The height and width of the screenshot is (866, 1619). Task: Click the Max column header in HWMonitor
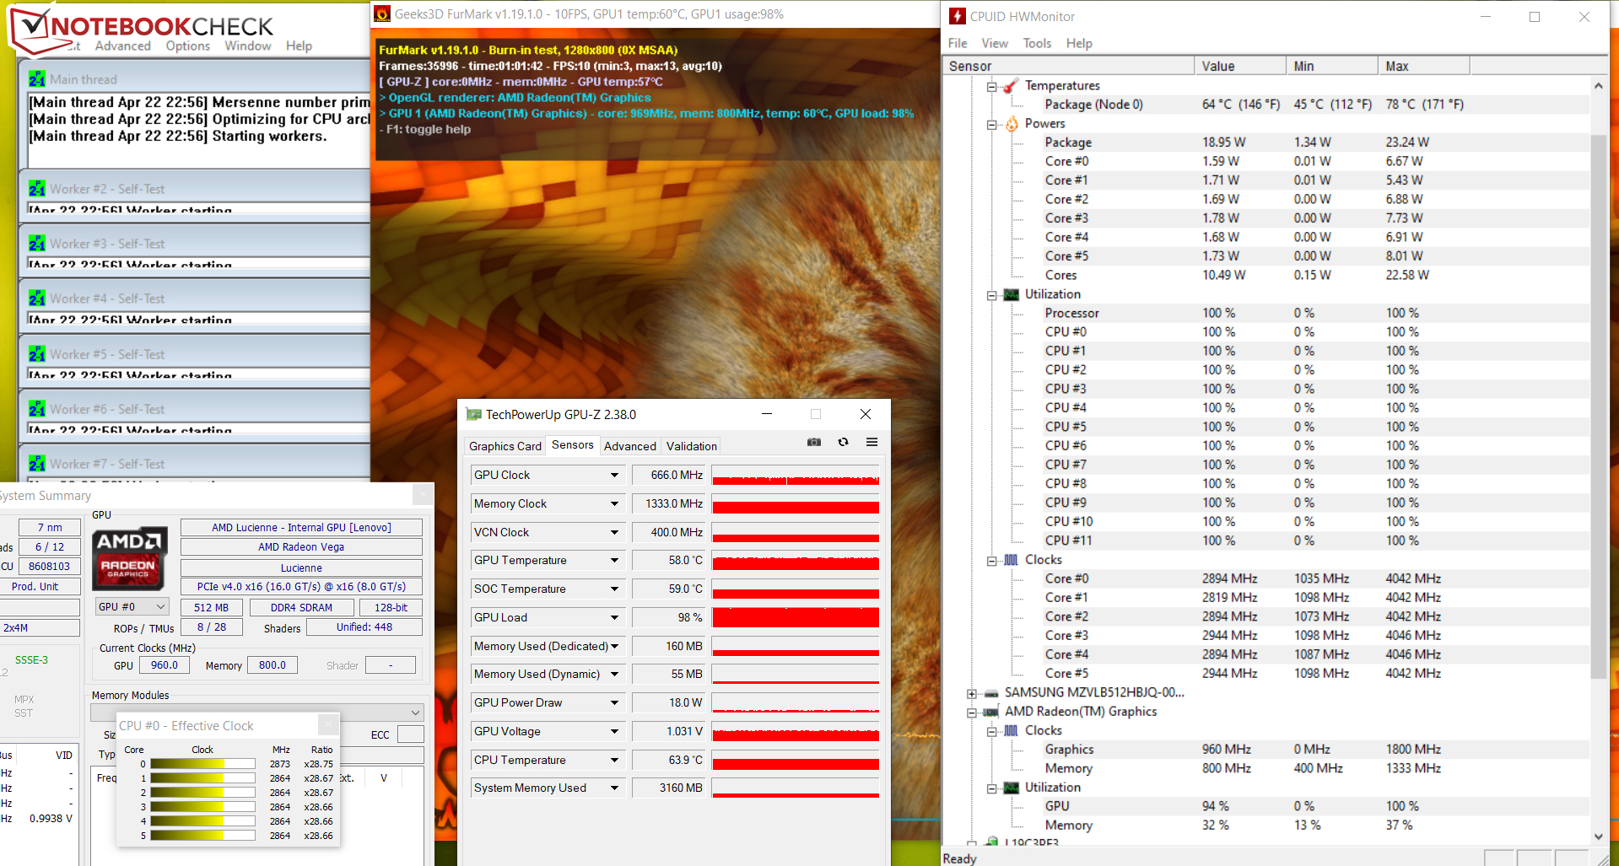tap(1424, 66)
